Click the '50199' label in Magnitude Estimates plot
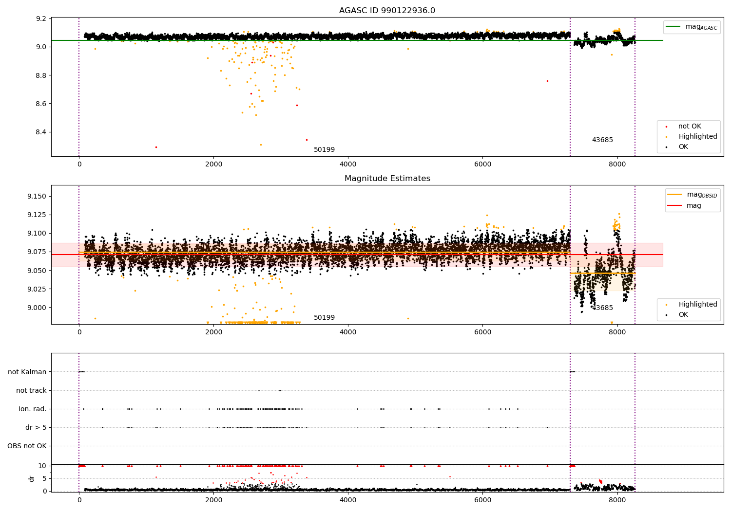Image resolution: width=731 pixels, height=511 pixels. (x=324, y=318)
